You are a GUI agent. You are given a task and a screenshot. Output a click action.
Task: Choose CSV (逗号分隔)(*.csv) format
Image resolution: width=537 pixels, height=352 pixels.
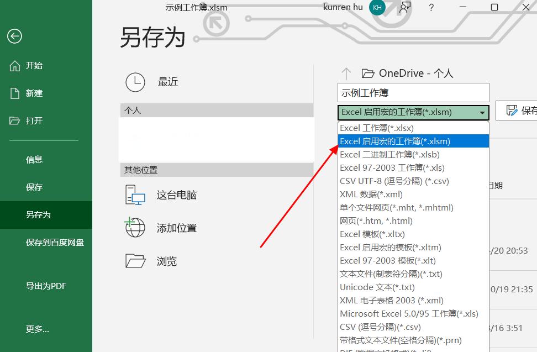(413, 327)
